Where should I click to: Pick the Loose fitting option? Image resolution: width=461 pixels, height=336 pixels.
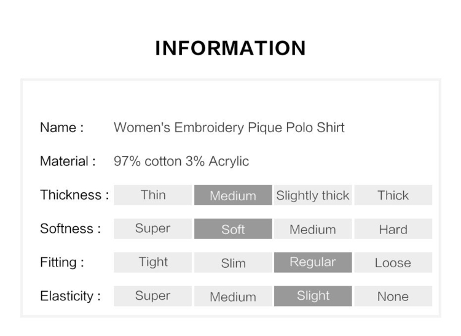393,262
